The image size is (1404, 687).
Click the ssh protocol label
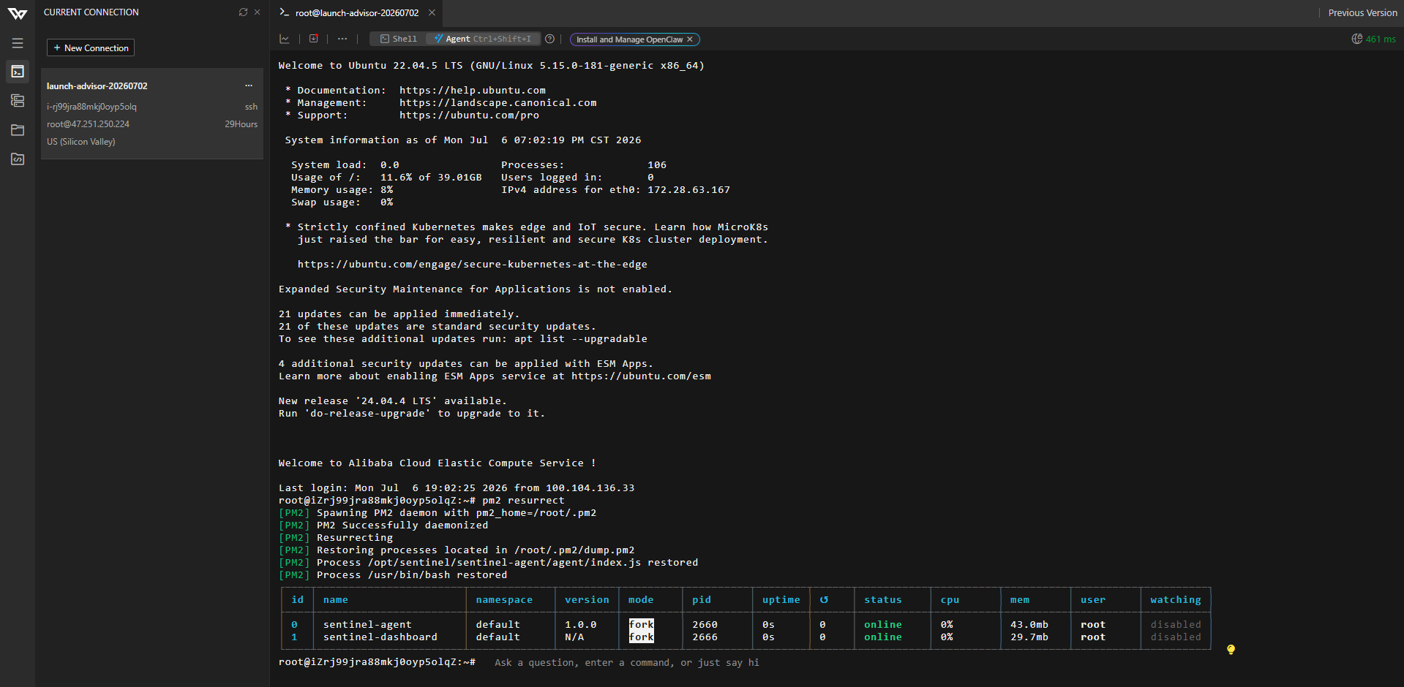(x=251, y=107)
